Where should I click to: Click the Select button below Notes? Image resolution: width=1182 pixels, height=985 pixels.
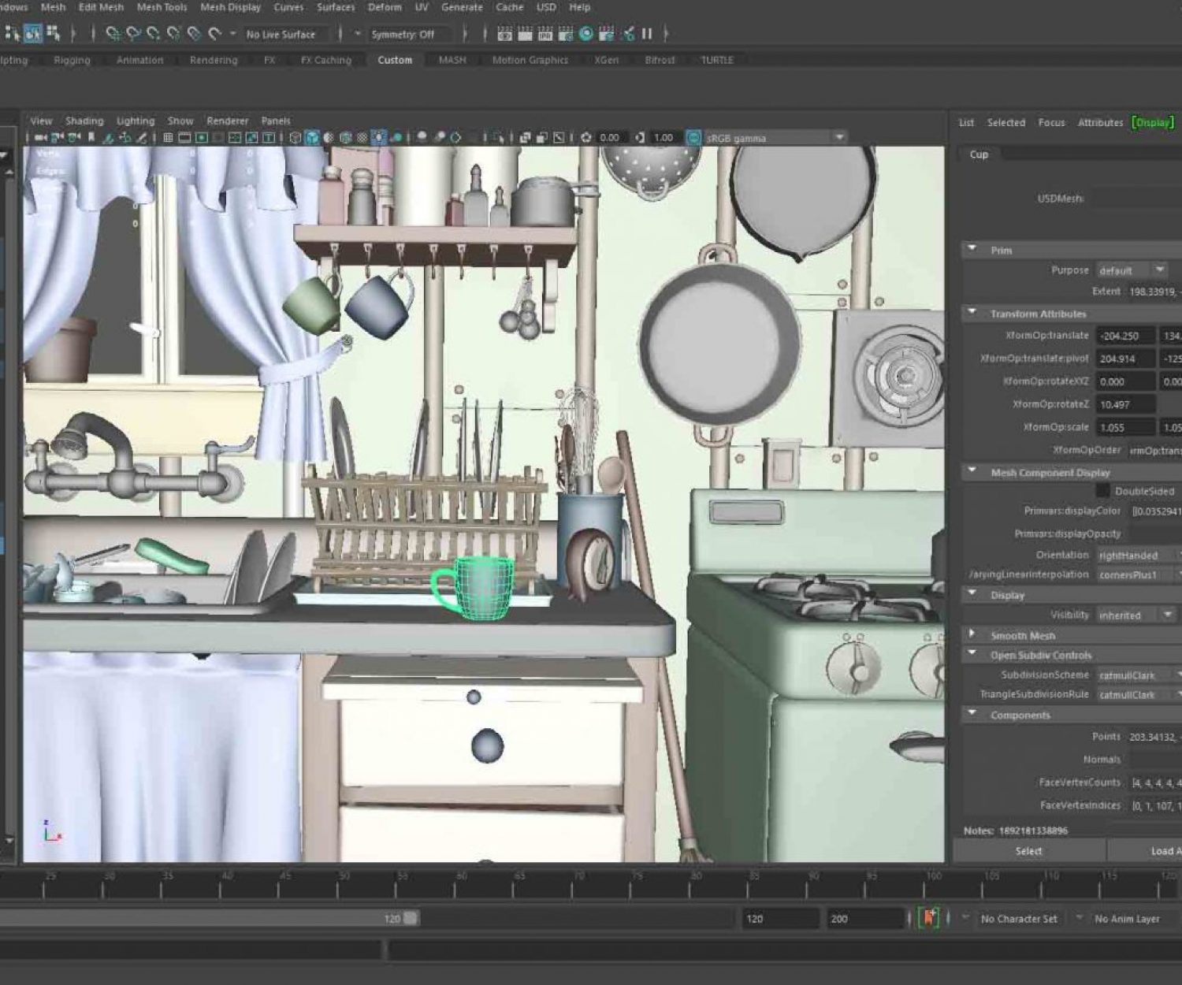pos(1028,851)
